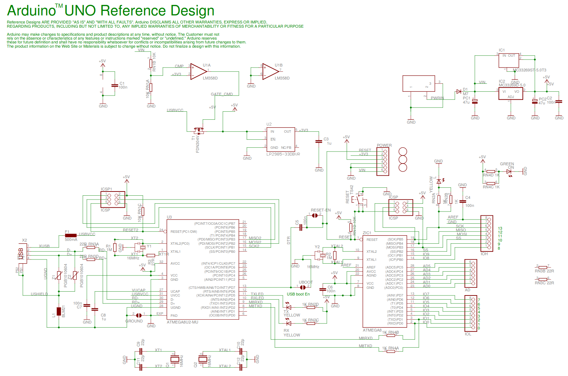
Task: Click the "MC33269ST-5.0T3" part label
Action: click(x=529, y=70)
